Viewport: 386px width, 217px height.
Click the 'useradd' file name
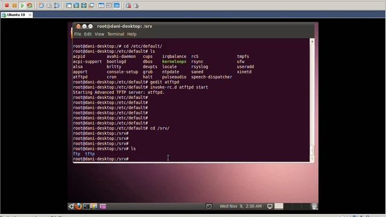click(245, 67)
